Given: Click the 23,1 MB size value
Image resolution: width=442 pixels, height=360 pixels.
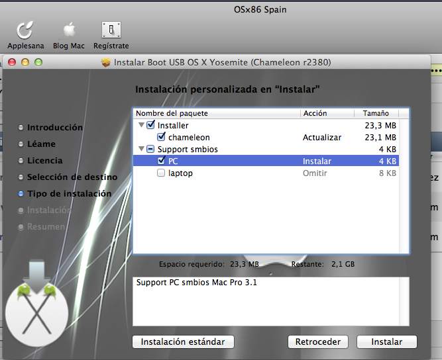Looking at the screenshot, I should pyautogui.click(x=380, y=138).
